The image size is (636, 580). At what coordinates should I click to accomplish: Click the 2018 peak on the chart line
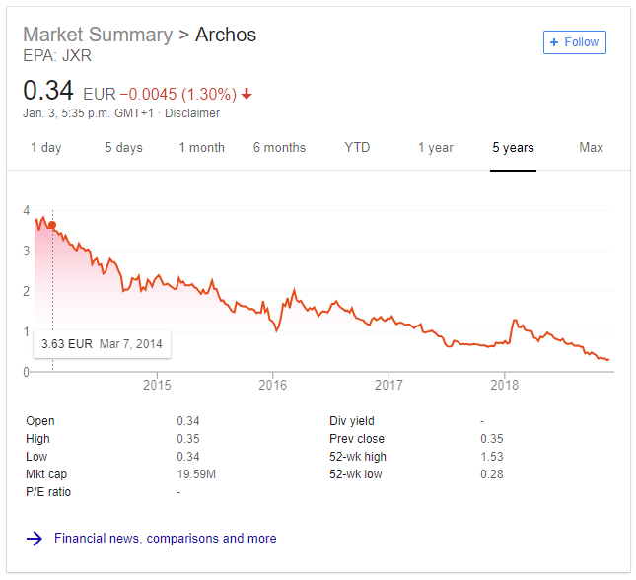515,320
